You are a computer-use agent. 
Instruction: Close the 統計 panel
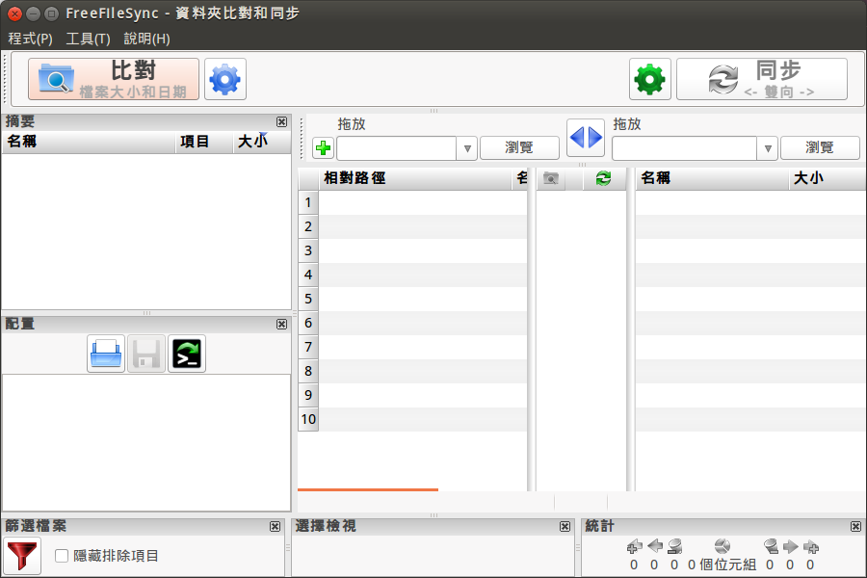coord(855,527)
